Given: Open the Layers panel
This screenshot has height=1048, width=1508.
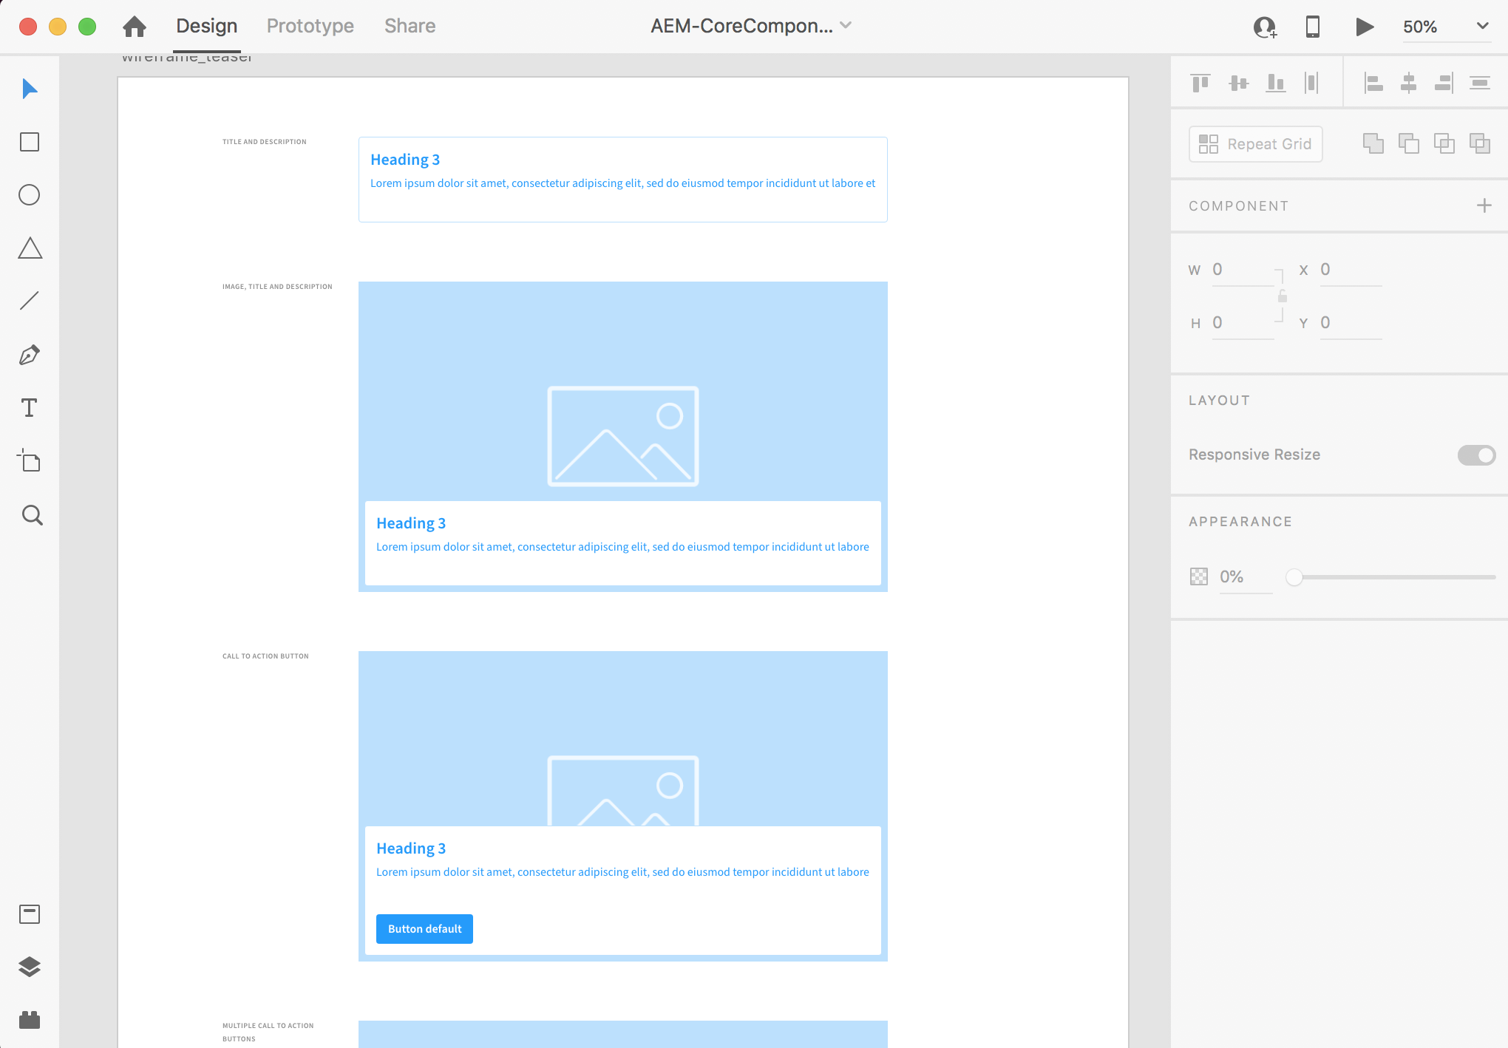Looking at the screenshot, I should [30, 967].
